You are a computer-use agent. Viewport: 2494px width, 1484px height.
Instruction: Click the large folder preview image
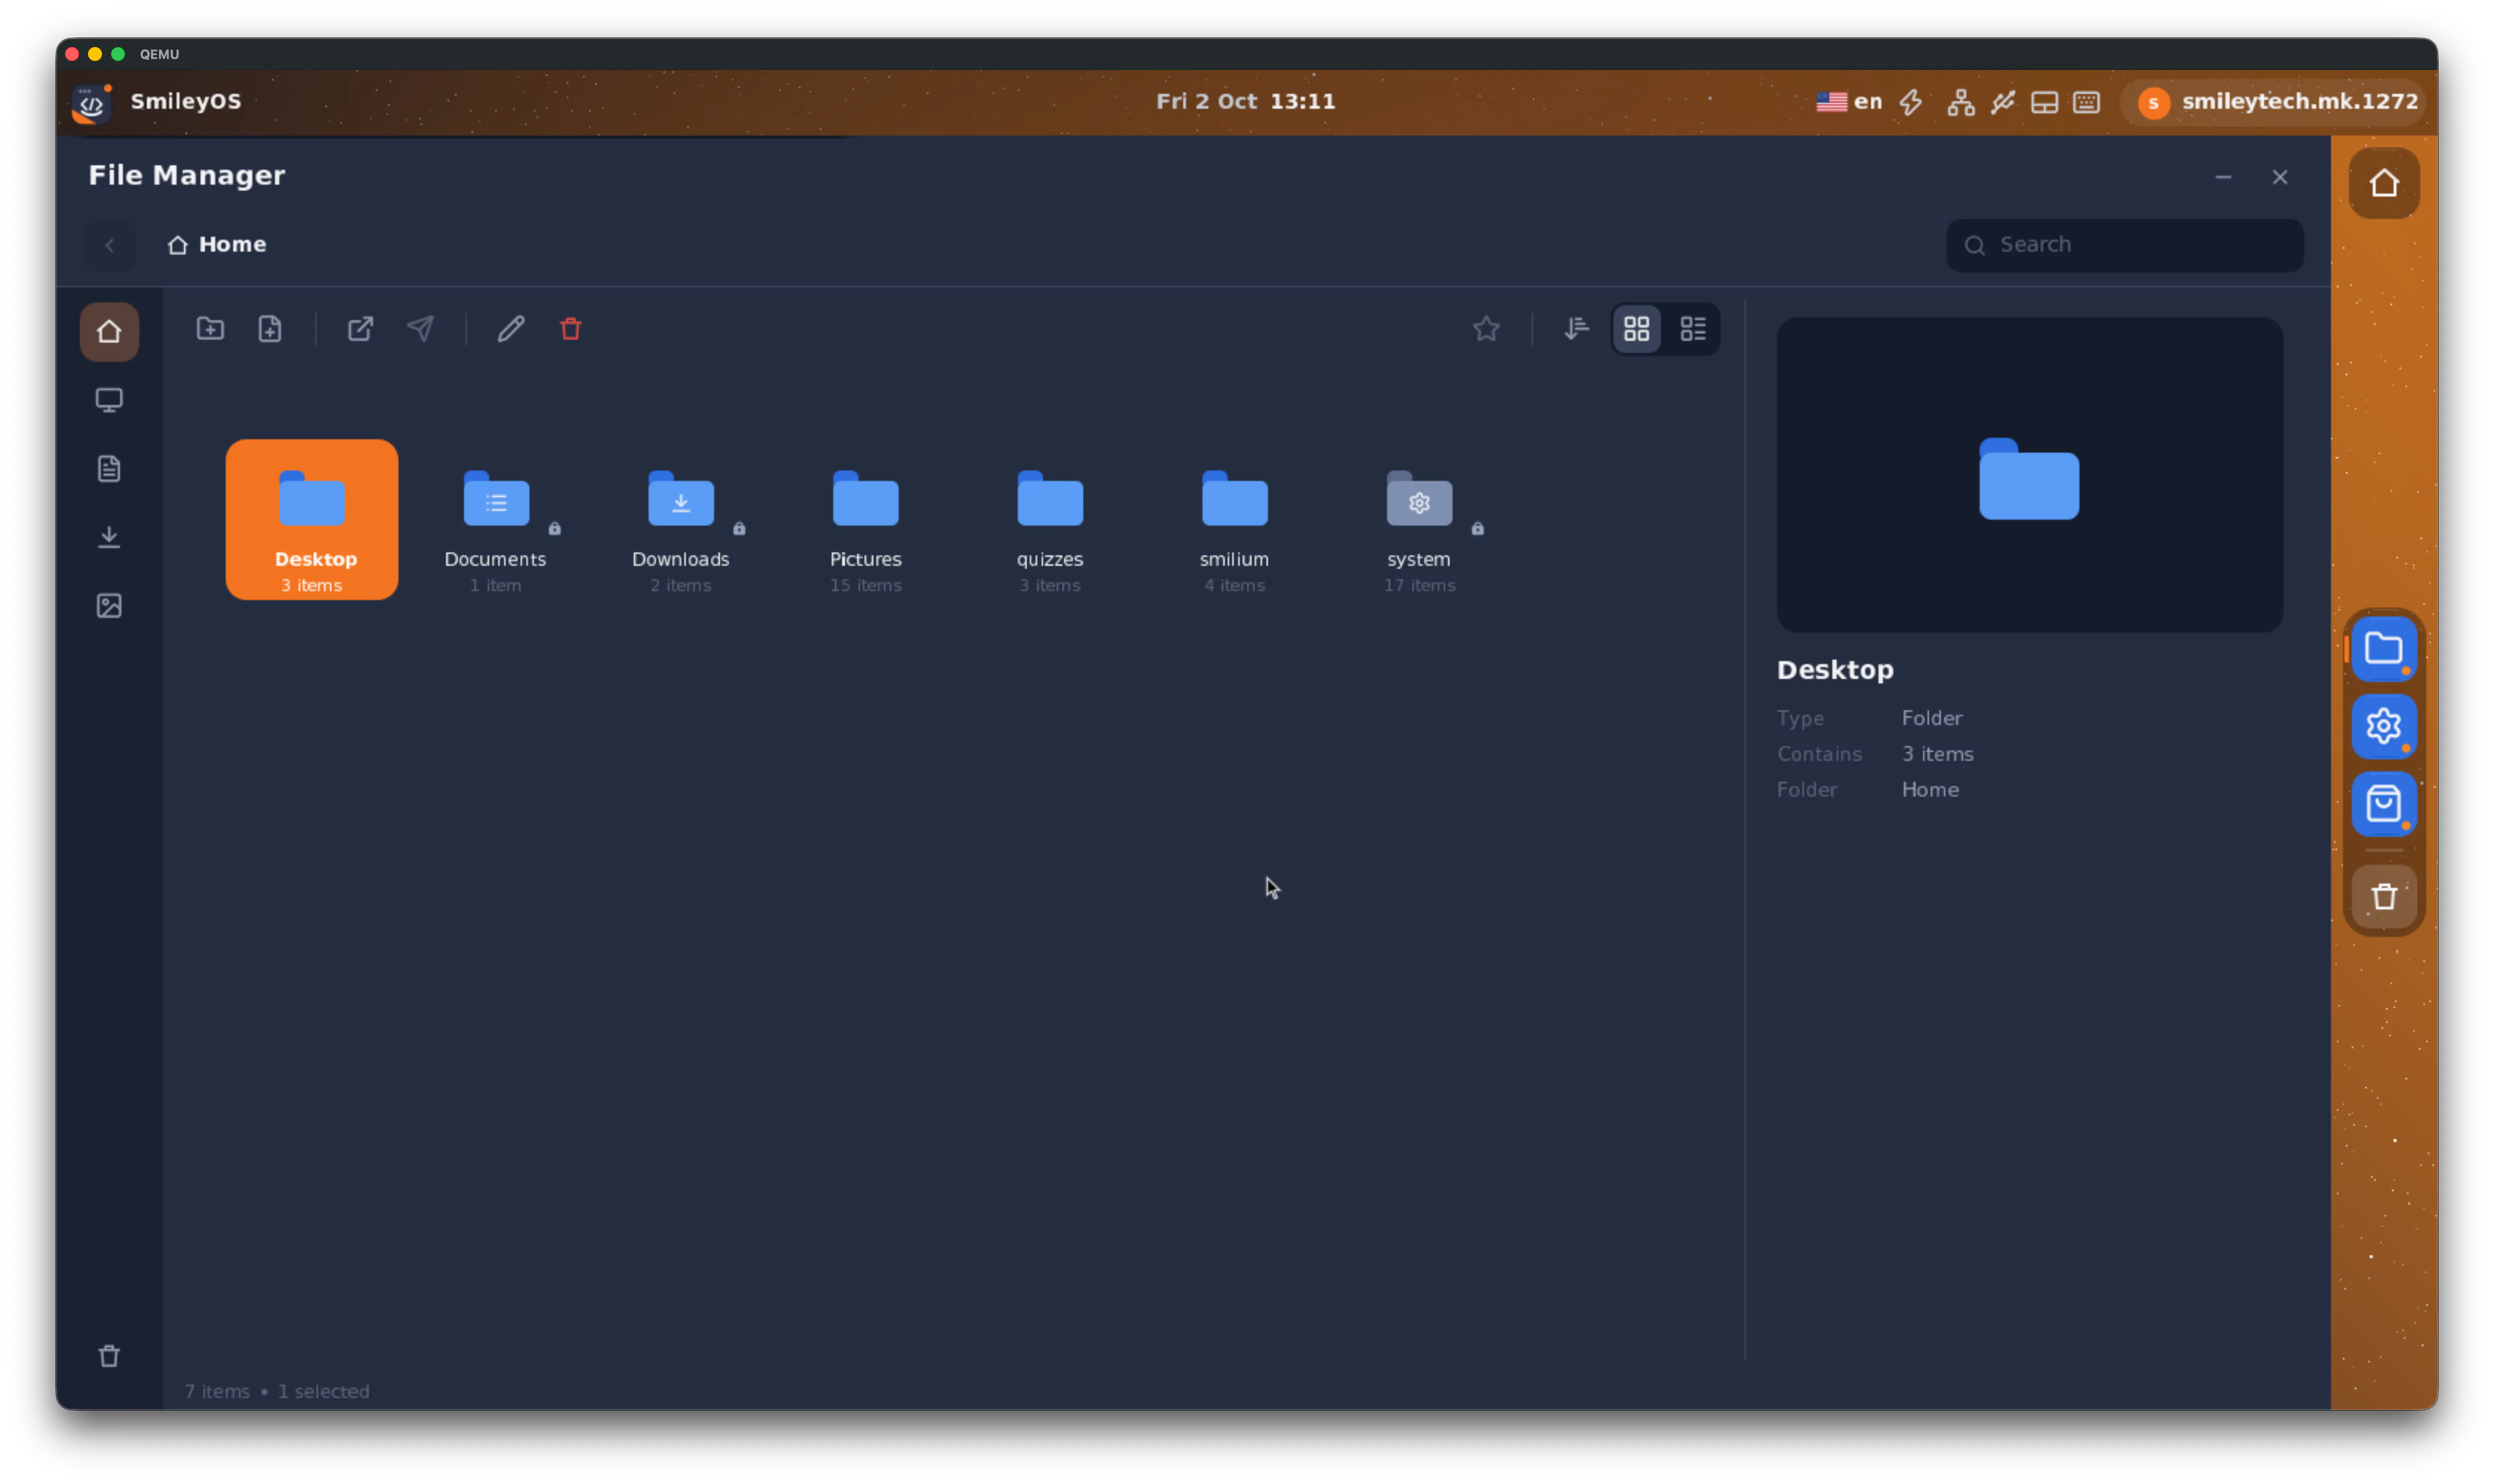(2030, 475)
